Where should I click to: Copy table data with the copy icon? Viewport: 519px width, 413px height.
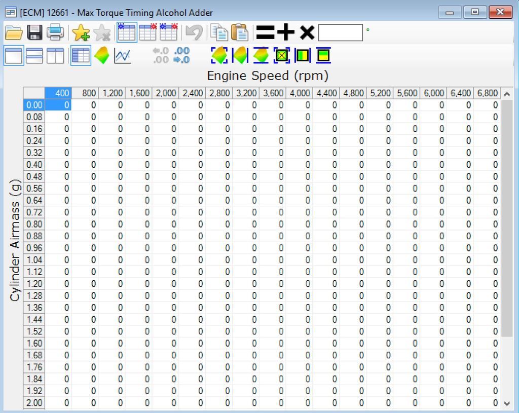pos(219,33)
